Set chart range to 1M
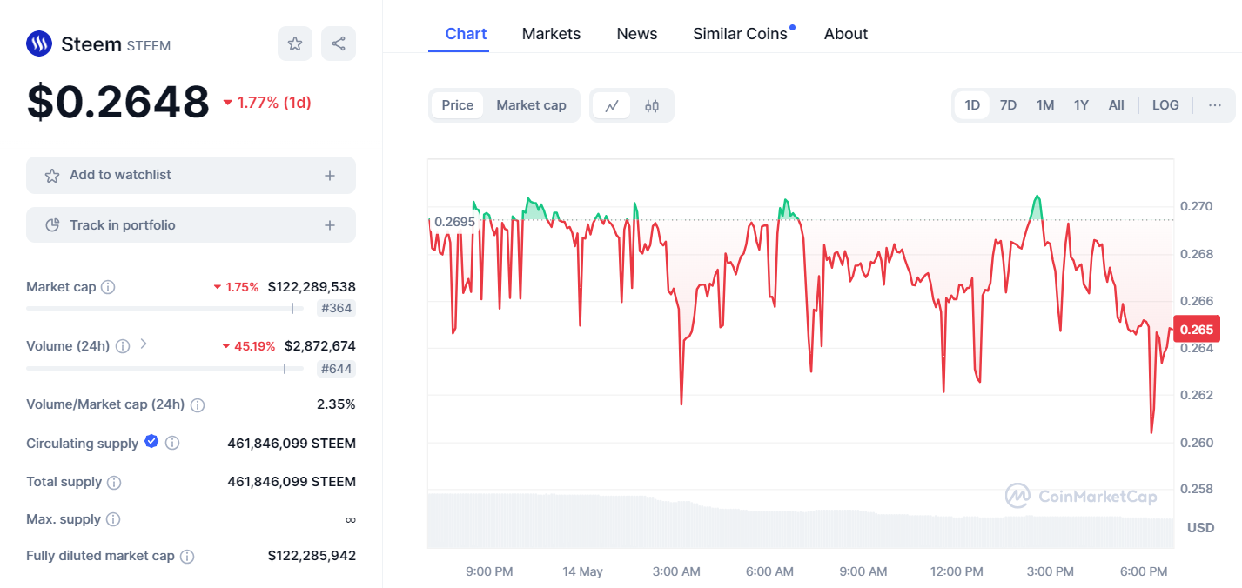 coord(1045,105)
